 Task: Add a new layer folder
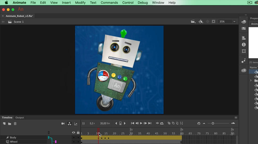coord(10,124)
